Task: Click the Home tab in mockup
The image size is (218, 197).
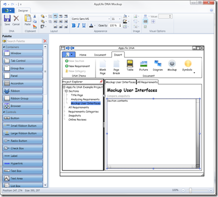Action: click(83, 55)
